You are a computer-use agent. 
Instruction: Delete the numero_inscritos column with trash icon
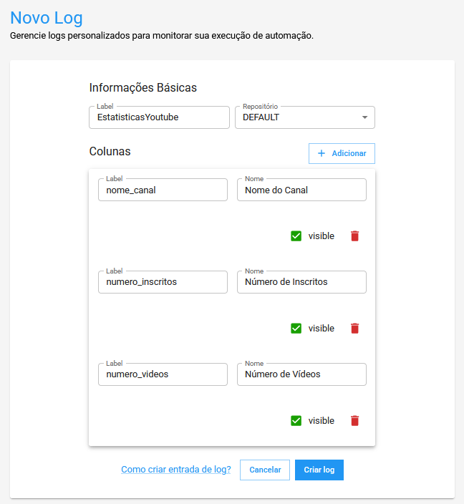(354, 329)
